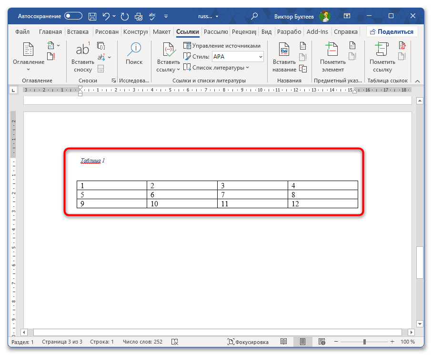Click Страница 3 из 3 indicator

point(62,342)
